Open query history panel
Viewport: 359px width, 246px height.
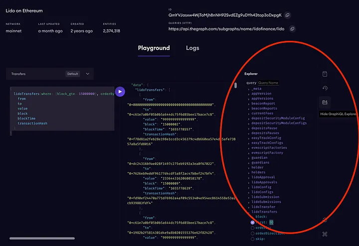click(325, 88)
